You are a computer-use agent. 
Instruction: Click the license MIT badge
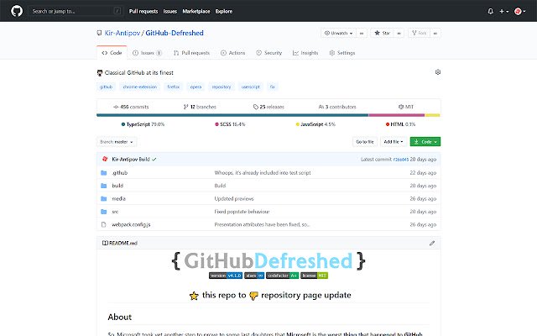pyautogui.click(x=314, y=276)
